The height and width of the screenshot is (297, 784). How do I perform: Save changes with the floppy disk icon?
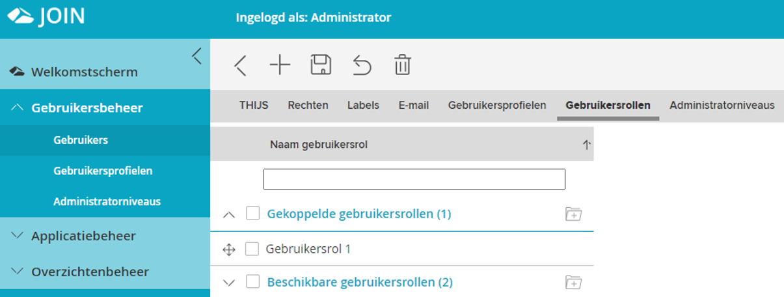coord(321,65)
